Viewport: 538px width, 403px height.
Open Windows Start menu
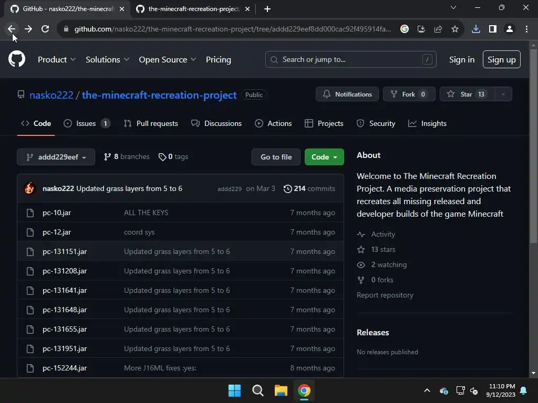click(x=235, y=390)
